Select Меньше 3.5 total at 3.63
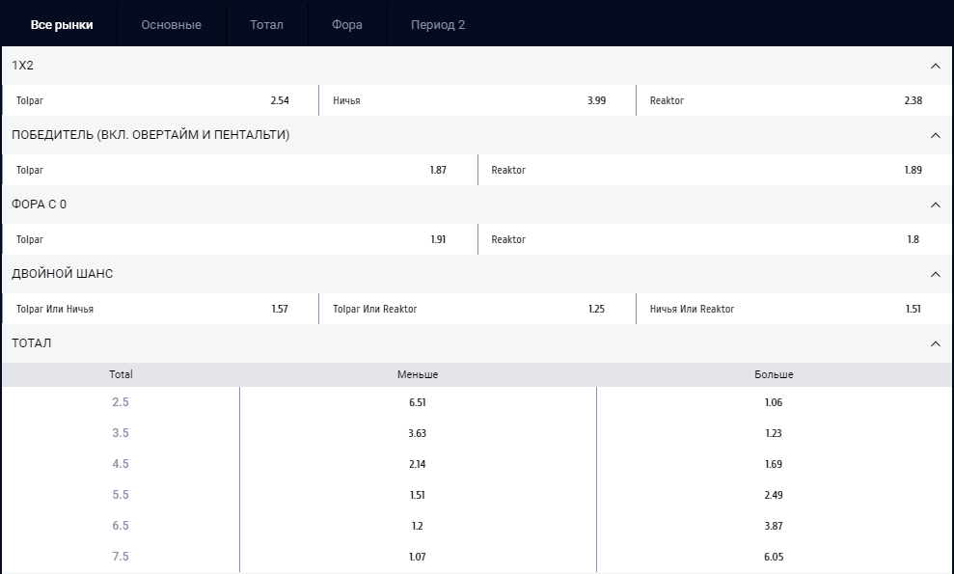954x574 pixels. [418, 433]
